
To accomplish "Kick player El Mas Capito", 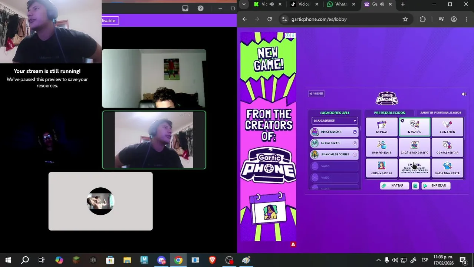I will 355,143.
